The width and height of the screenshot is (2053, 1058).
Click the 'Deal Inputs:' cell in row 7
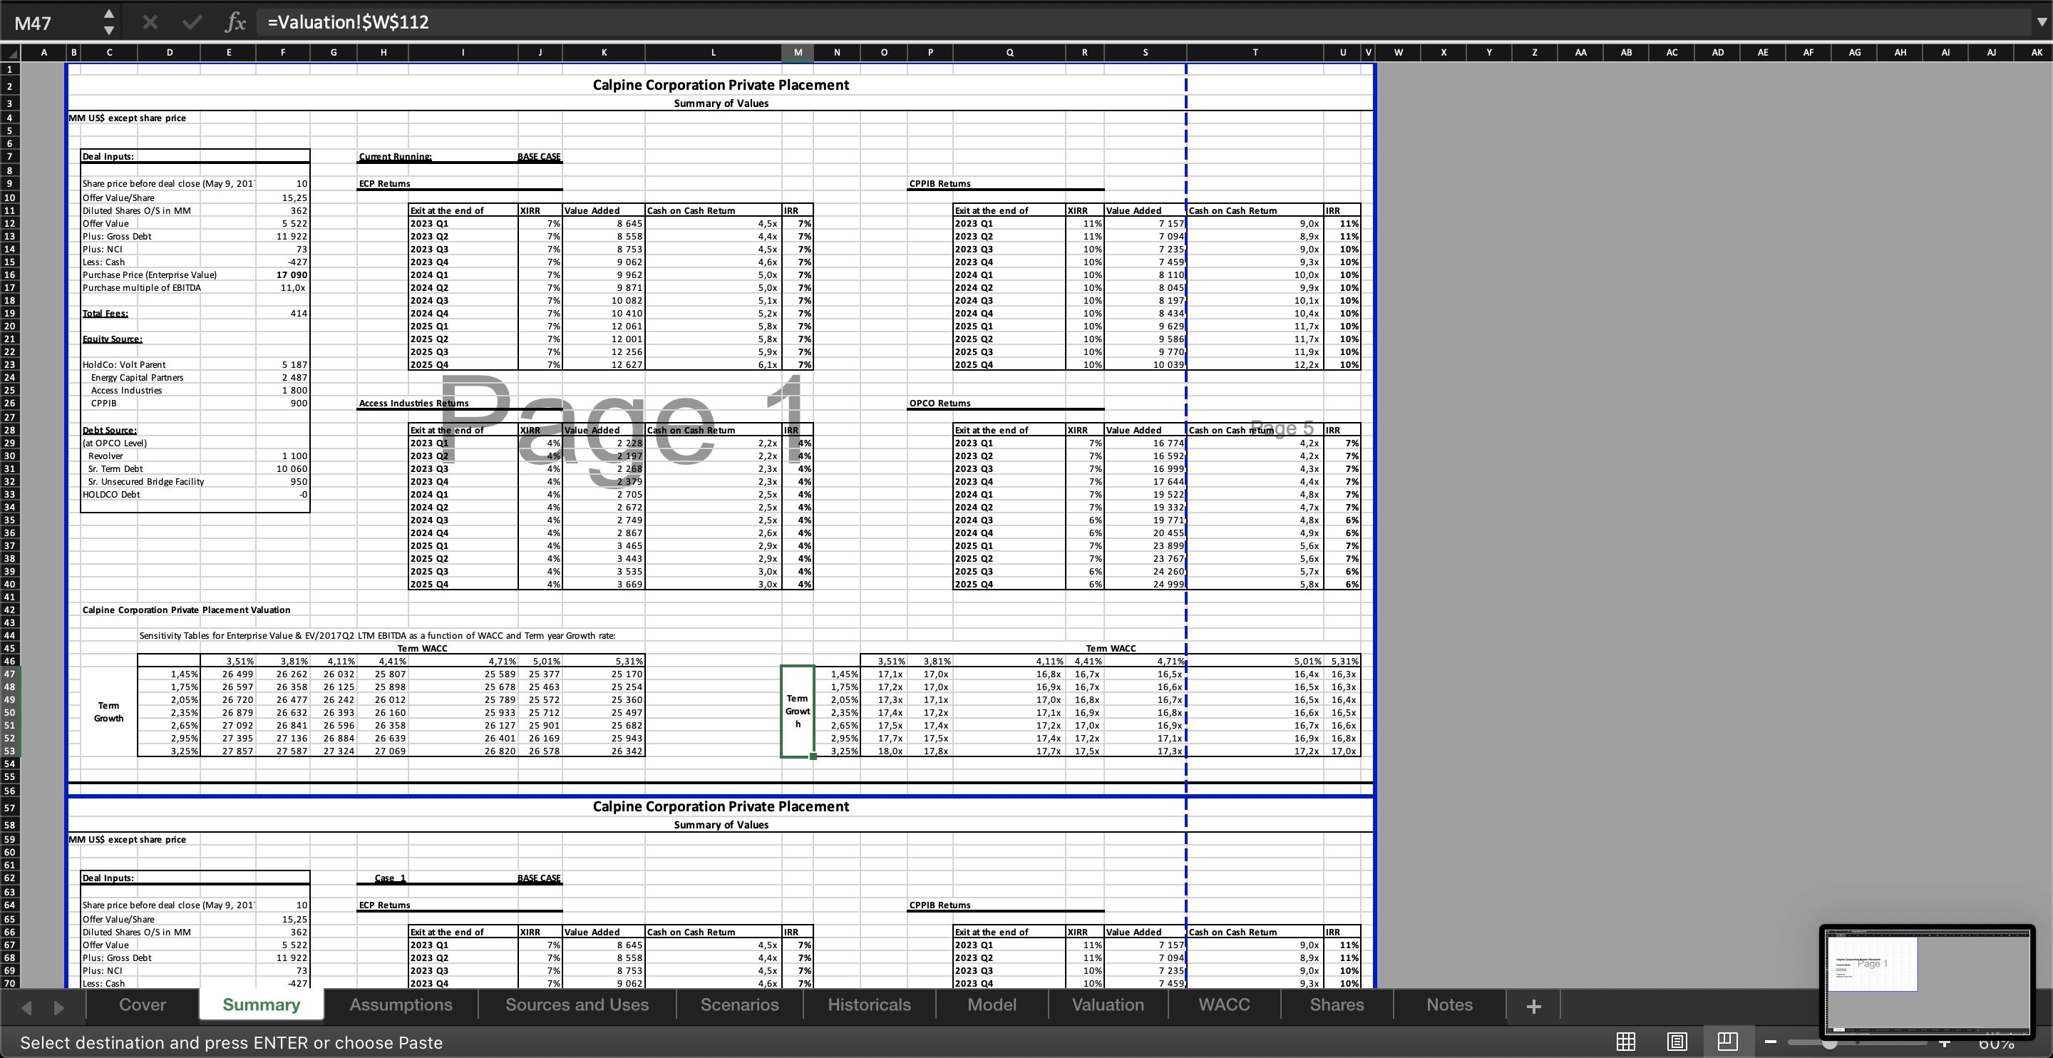(108, 156)
